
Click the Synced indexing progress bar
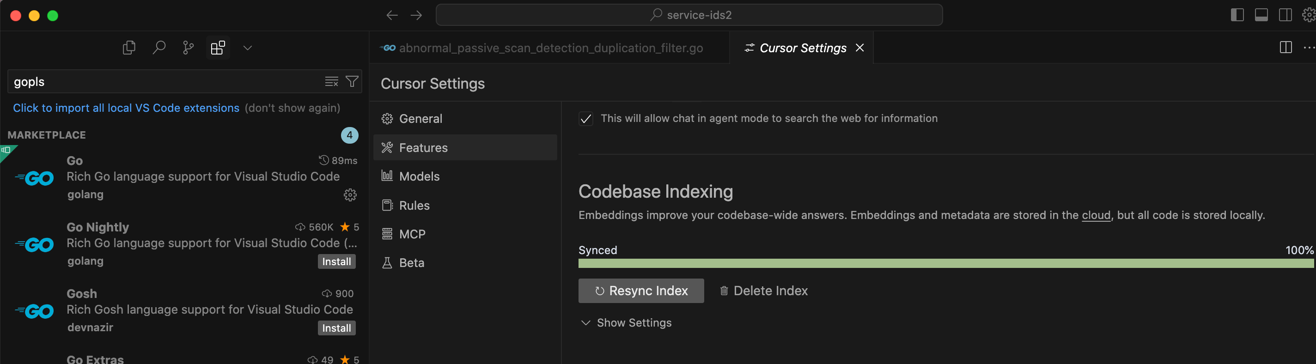coord(945,263)
